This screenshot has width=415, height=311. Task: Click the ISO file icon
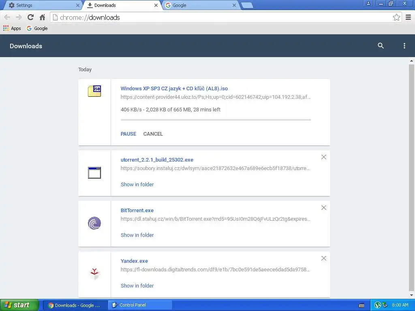tap(94, 91)
